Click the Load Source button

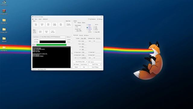pyautogui.click(x=36, y=37)
